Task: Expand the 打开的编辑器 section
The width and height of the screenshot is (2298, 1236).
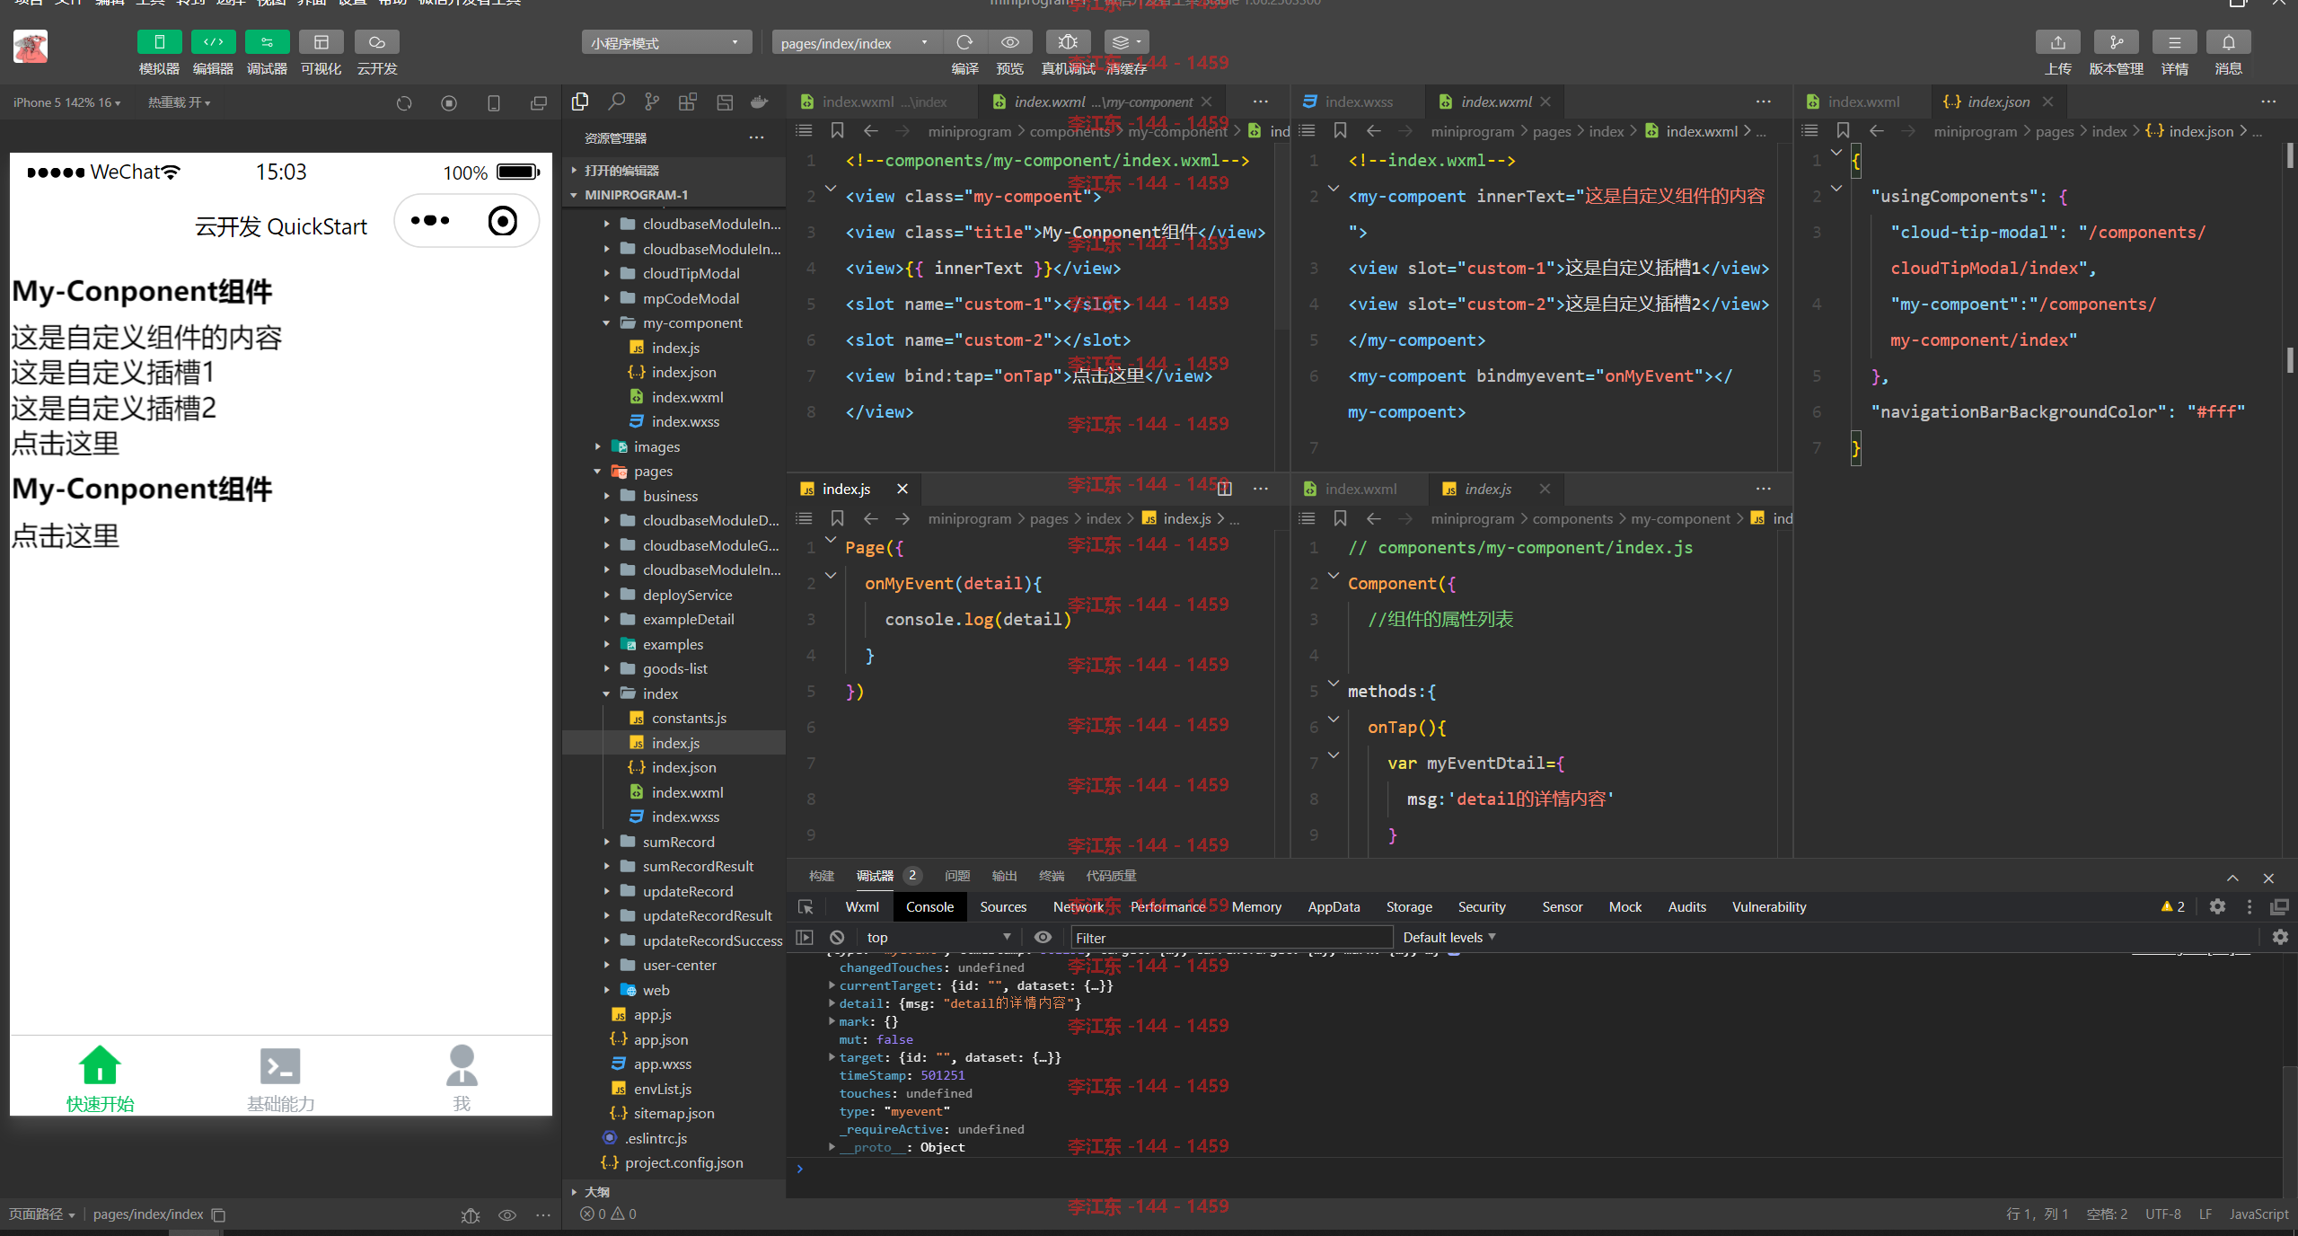Action: click(x=674, y=171)
